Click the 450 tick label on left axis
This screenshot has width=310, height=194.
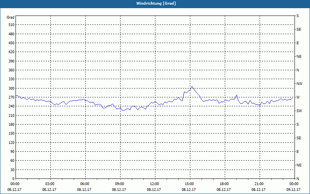coord(12,43)
